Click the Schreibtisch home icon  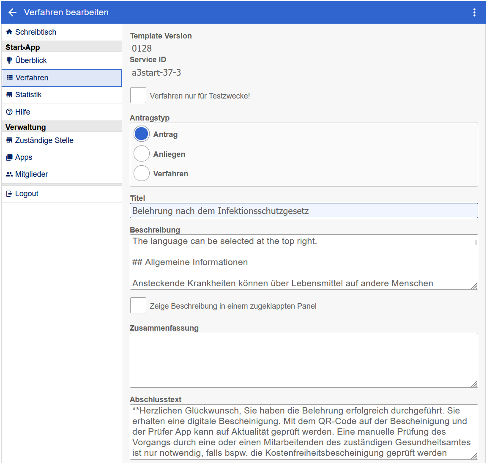[x=9, y=32]
